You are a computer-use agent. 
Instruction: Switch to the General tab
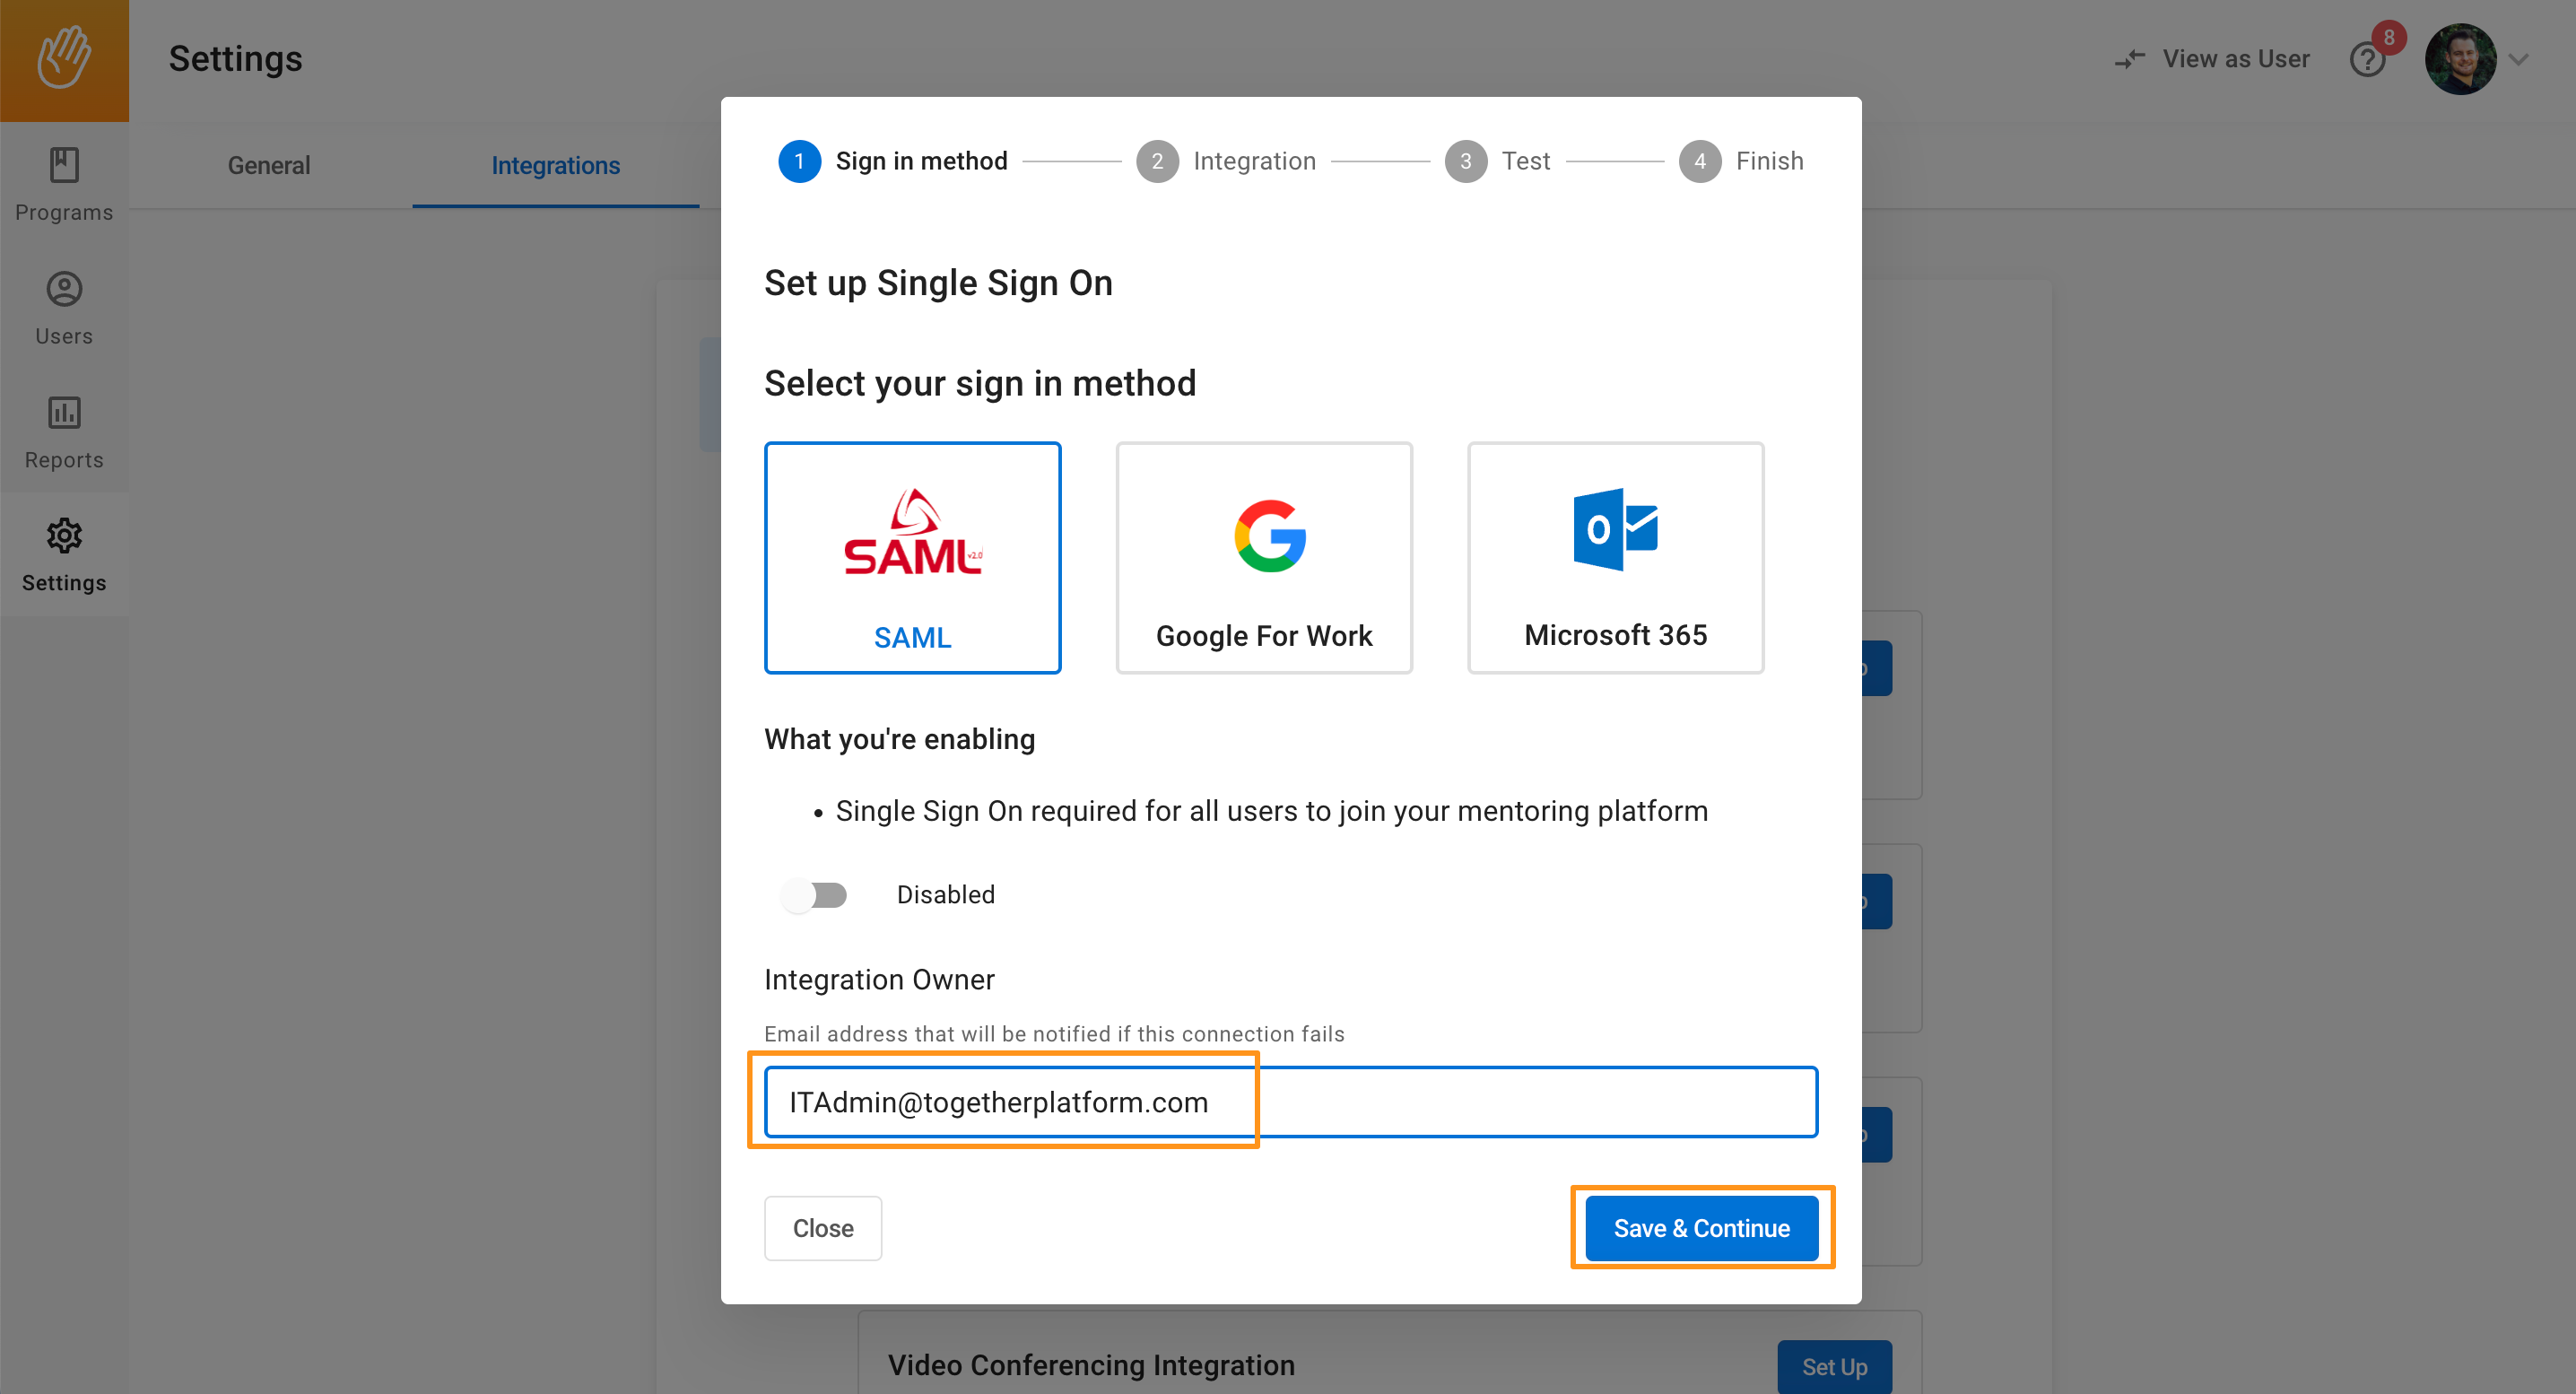269,165
